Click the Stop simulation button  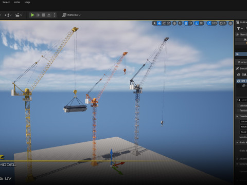[x=44, y=15]
